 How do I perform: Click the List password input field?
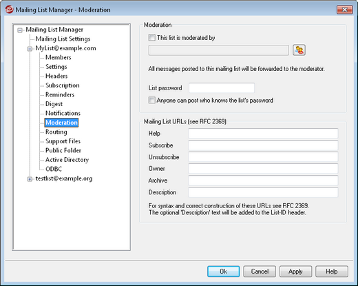(222, 88)
